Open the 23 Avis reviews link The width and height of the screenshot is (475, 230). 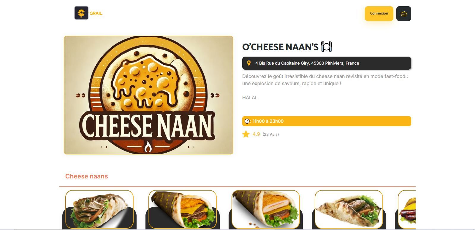click(271, 134)
